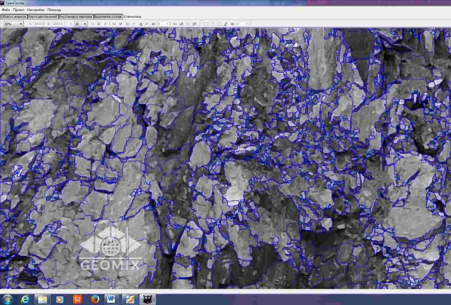The image size is (451, 305).
Task: Click the black cat application taskbar icon
Action: [x=147, y=299]
